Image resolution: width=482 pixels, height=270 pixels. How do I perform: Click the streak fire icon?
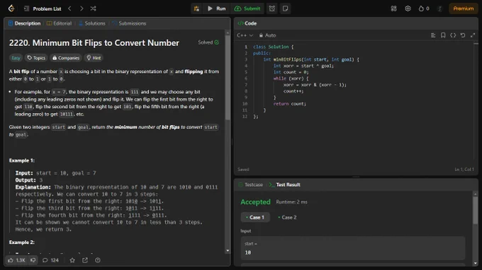point(424,8)
